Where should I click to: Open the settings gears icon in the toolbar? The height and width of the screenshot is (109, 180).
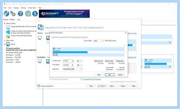coord(13,14)
